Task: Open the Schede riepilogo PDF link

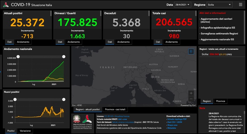Action: tap(177, 119)
